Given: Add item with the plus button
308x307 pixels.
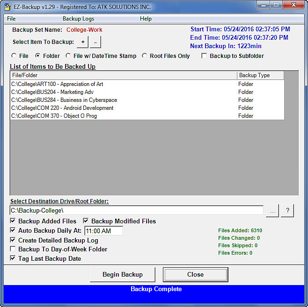Looking at the screenshot, I should click(83, 42).
